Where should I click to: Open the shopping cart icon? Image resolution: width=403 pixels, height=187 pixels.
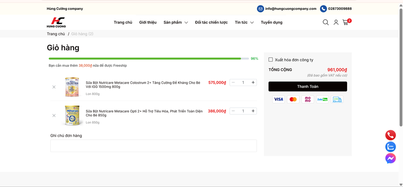click(x=346, y=22)
